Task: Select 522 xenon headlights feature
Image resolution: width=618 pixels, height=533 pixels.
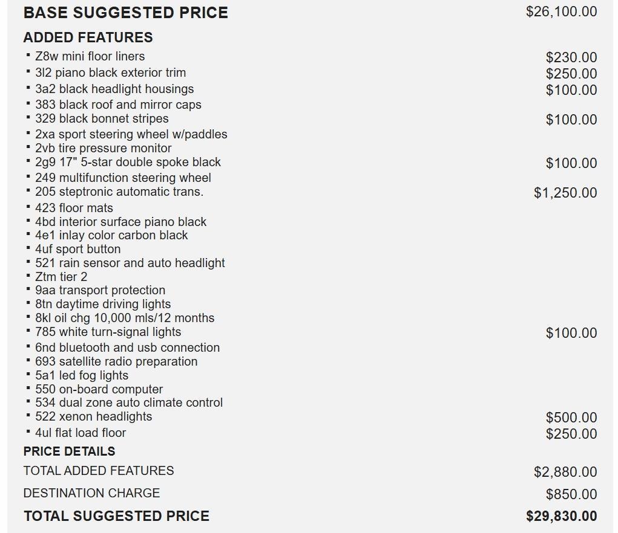Action: tap(93, 416)
